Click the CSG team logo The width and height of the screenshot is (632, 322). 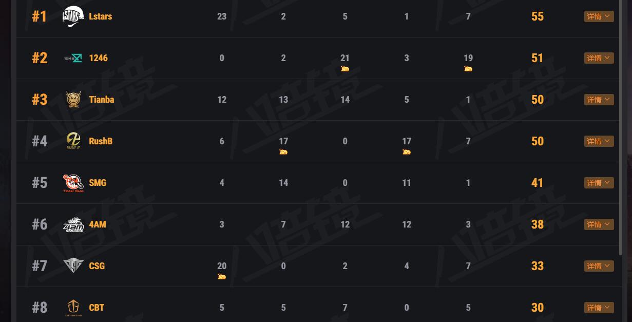(x=73, y=266)
